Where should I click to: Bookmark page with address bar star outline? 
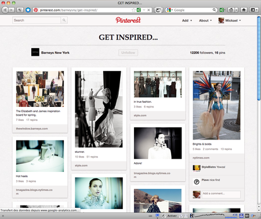(133, 10)
